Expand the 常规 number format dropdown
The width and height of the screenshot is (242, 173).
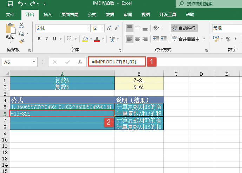[227, 28]
